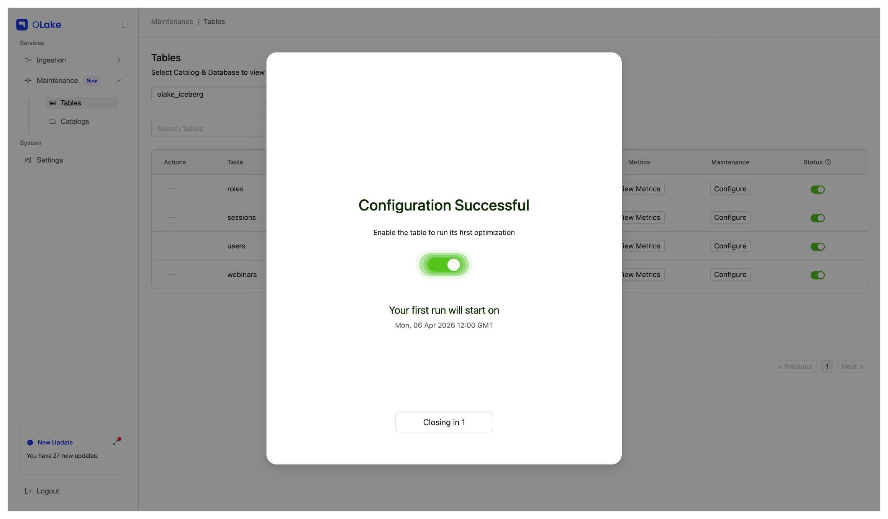The width and height of the screenshot is (888, 519).
Task: Expand the Ingestion section chevron
Action: coord(118,60)
